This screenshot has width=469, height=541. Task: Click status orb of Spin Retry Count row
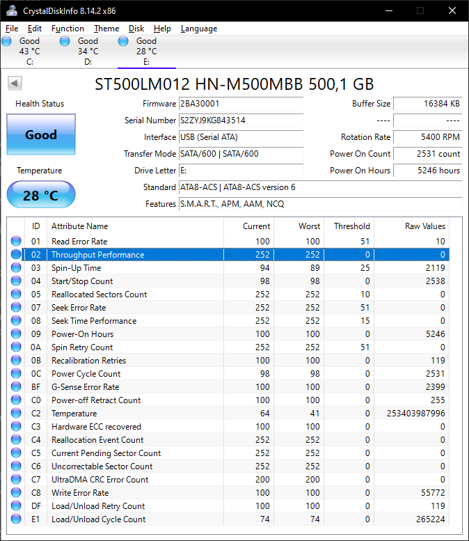point(16,347)
